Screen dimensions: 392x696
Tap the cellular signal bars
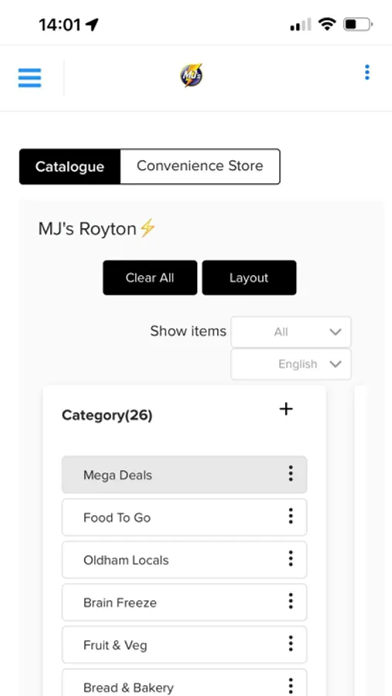(301, 25)
